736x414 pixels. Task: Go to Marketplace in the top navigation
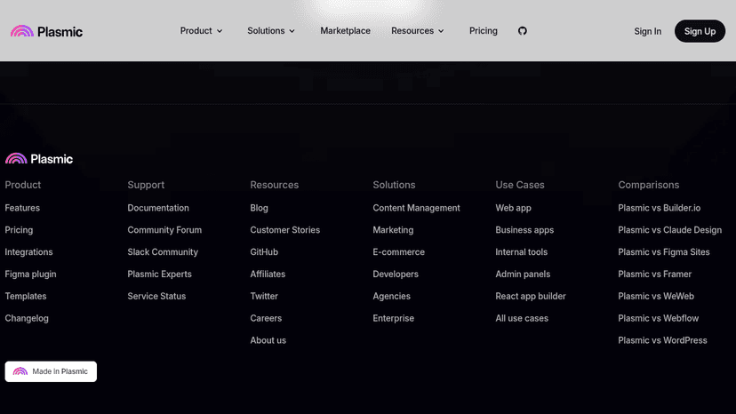pyautogui.click(x=345, y=31)
